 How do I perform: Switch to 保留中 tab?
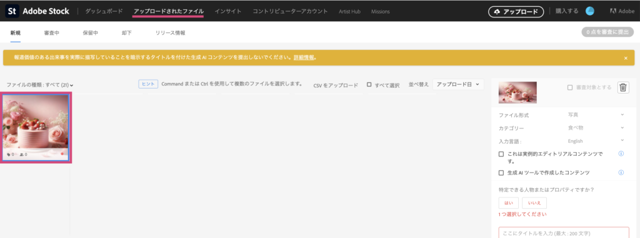pos(90,33)
